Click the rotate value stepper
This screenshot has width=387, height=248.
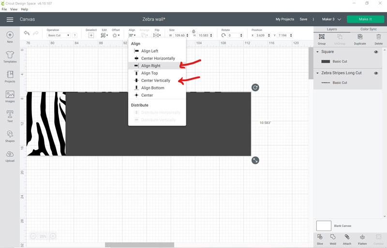[241, 35]
